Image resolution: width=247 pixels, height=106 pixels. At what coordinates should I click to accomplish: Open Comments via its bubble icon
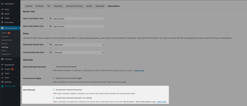coord(2,22)
